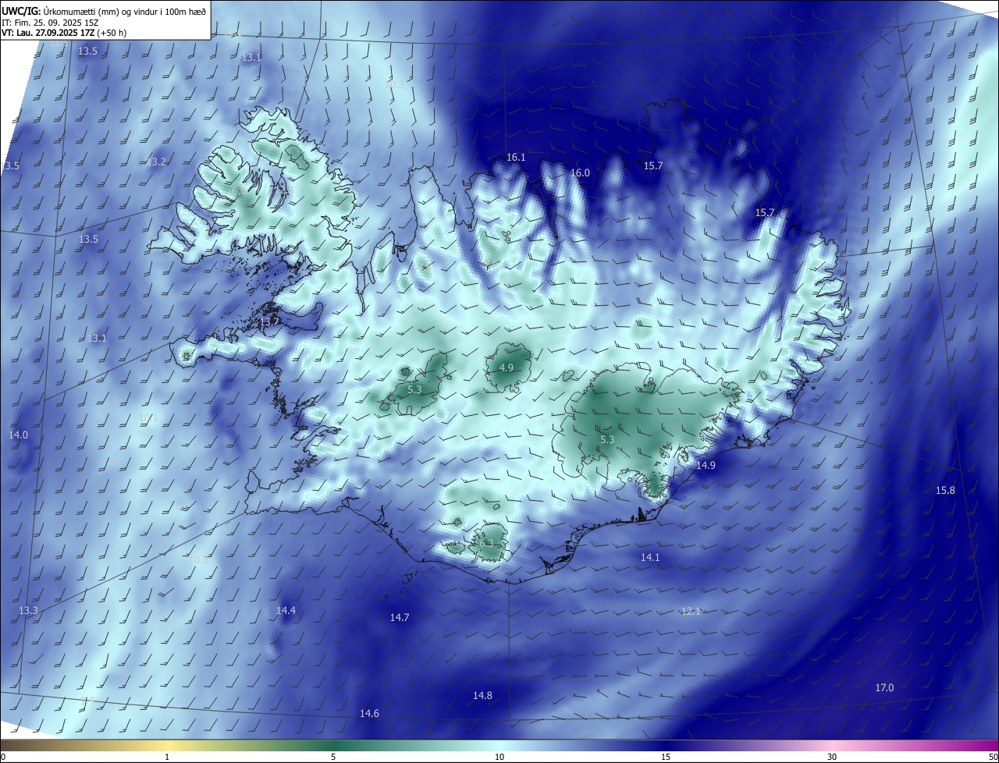Screen dimensions: 999x763
Task: Click the color scale tick labeled 30
Action: pyautogui.click(x=832, y=757)
